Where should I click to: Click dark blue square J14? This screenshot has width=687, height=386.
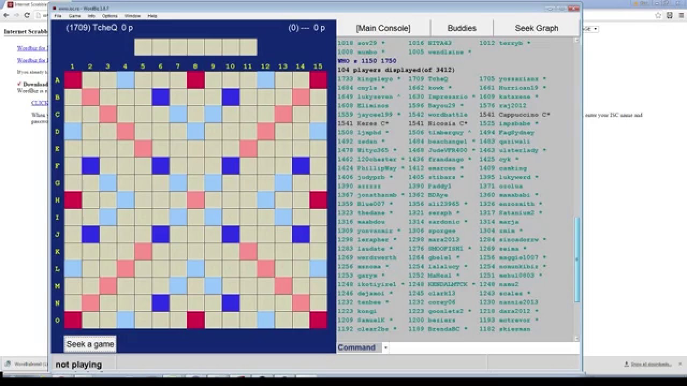(301, 234)
